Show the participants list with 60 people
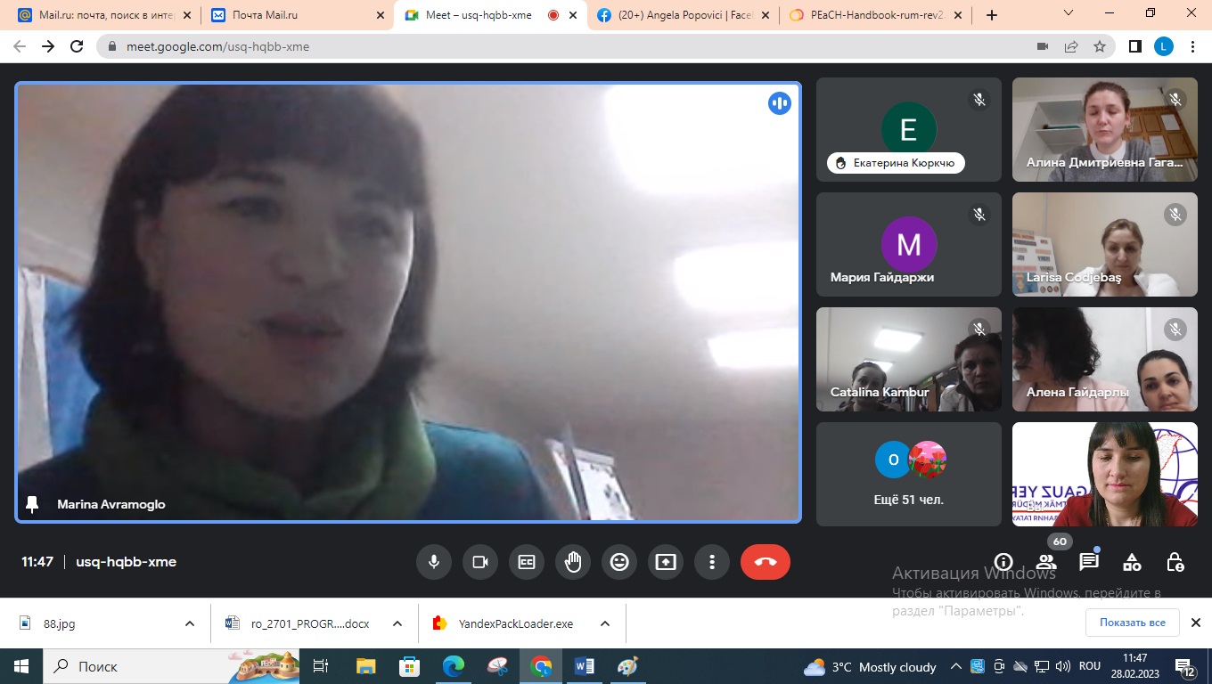Image resolution: width=1212 pixels, height=684 pixels. point(1046,562)
